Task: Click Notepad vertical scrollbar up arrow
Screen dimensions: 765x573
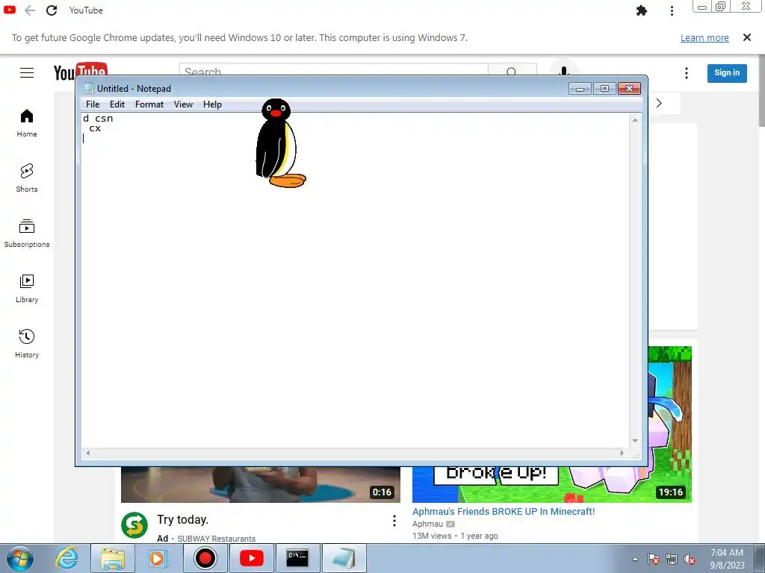Action: coord(635,120)
